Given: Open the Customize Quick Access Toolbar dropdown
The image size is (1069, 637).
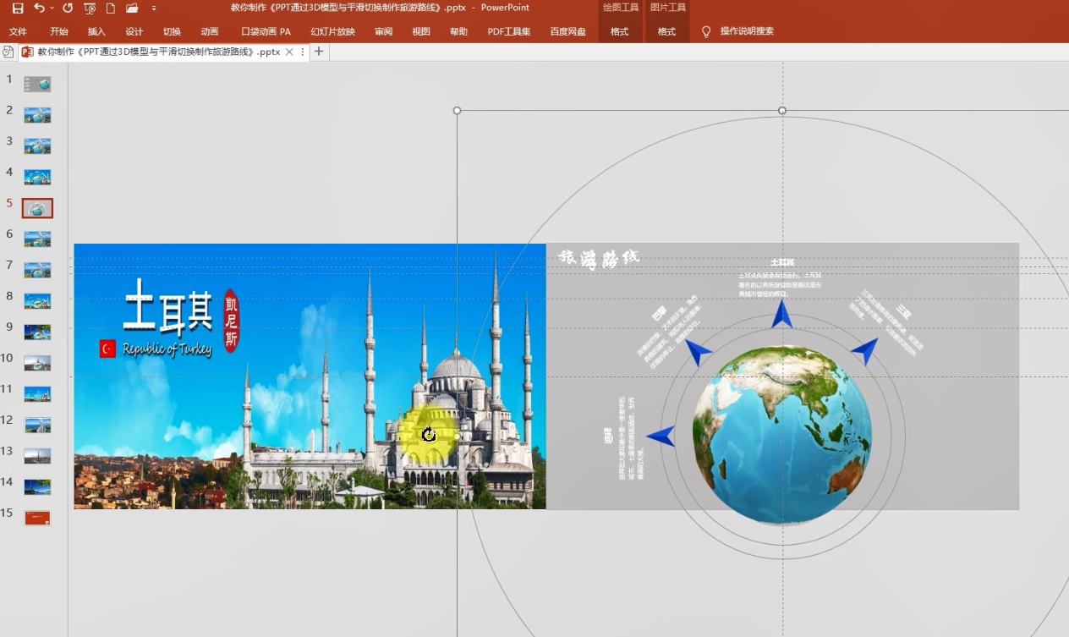Looking at the screenshot, I should [x=154, y=8].
